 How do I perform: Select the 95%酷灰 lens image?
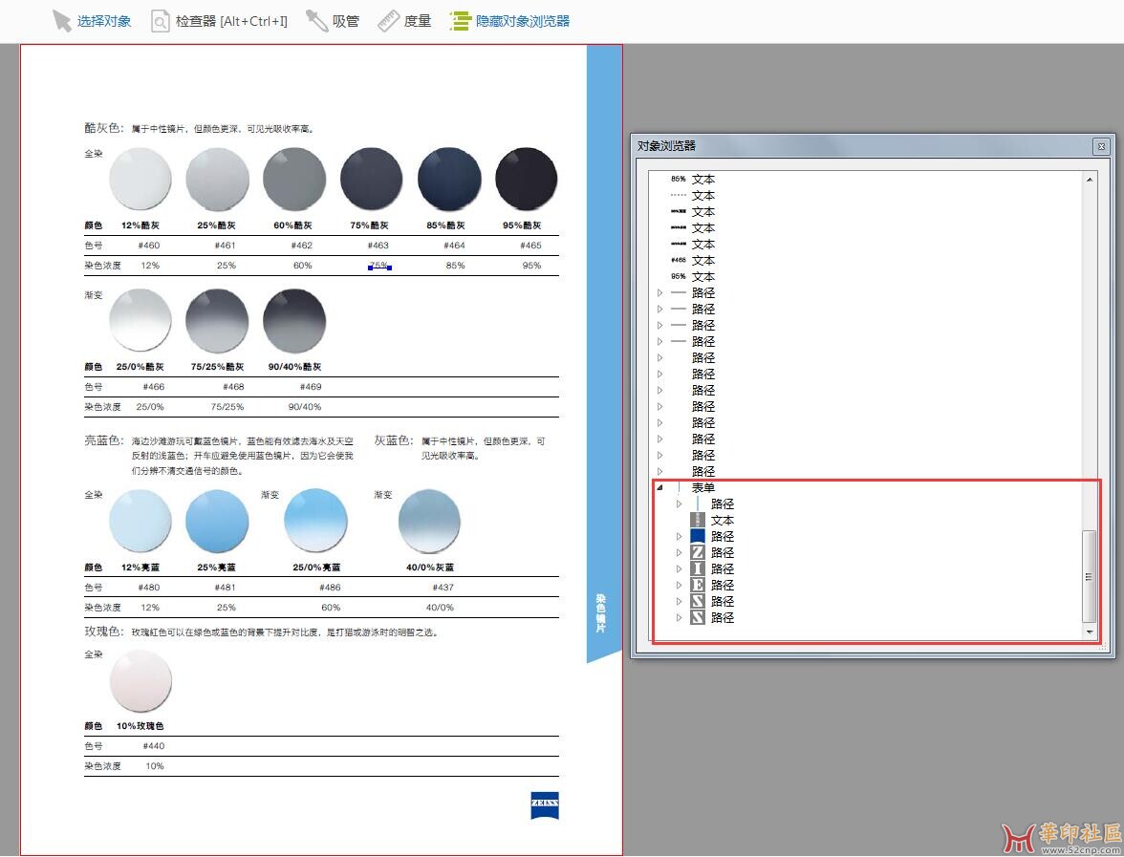coord(526,180)
